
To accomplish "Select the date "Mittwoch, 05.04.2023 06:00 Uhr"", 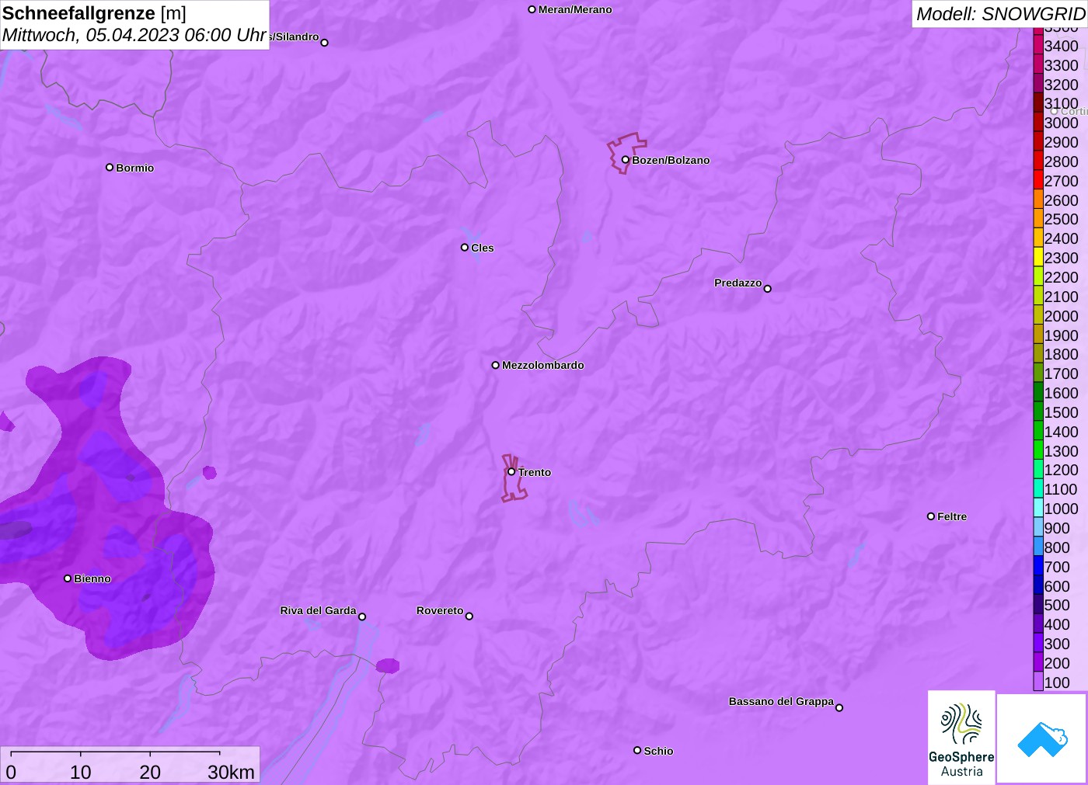I will tap(134, 35).
